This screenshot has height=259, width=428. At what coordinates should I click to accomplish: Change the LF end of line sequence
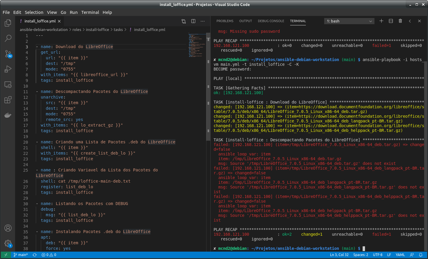pyautogui.click(x=389, y=255)
